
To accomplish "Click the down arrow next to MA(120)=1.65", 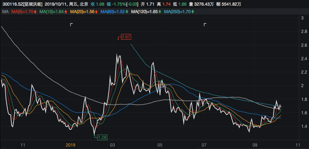I will 159,12.
